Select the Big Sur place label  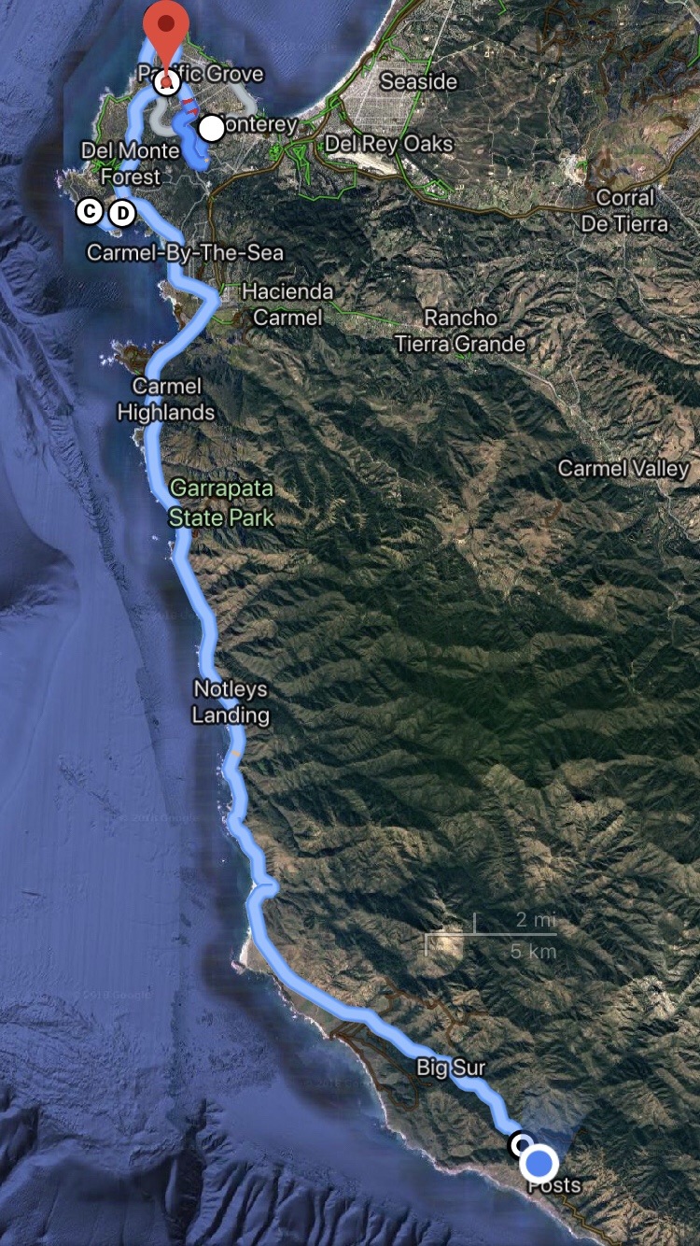pos(451,1067)
